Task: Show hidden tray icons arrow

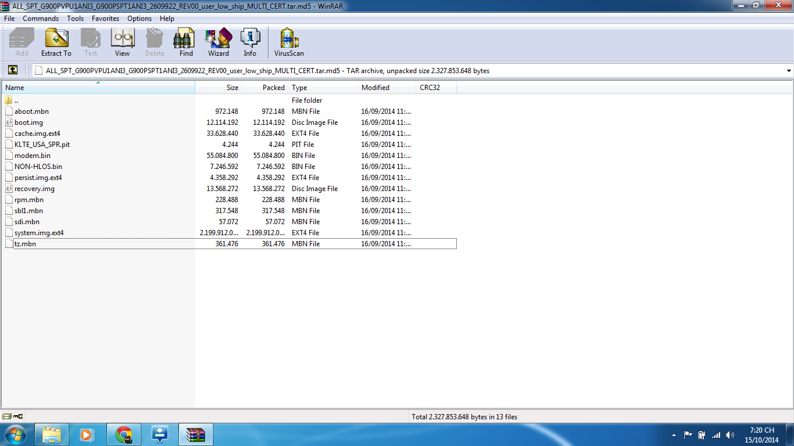Action: (x=674, y=434)
